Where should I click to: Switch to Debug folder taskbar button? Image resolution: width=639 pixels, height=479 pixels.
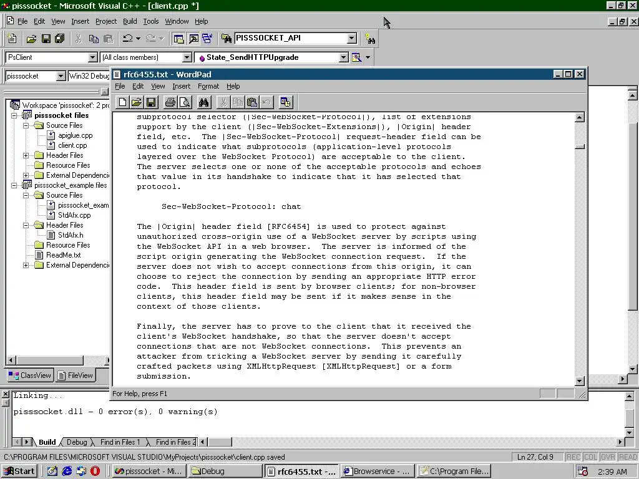tap(225, 472)
